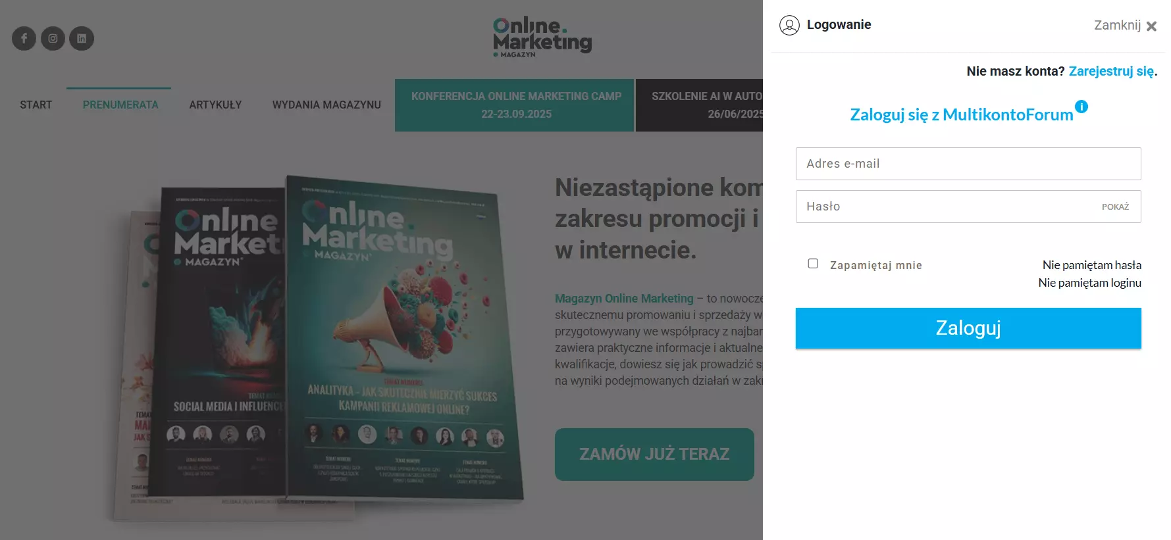
Task: Open the Facebook social icon
Action: pos(24,38)
